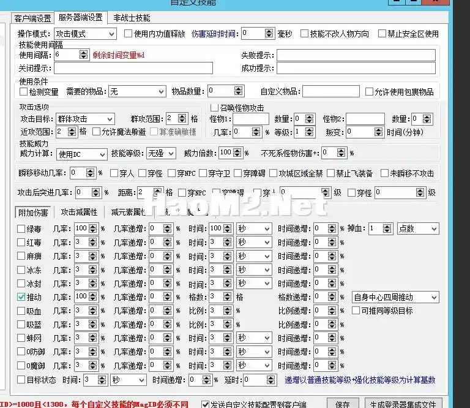Click the 吸蓝 比例 spinner
Screen dimensions: 470x408
(228, 324)
